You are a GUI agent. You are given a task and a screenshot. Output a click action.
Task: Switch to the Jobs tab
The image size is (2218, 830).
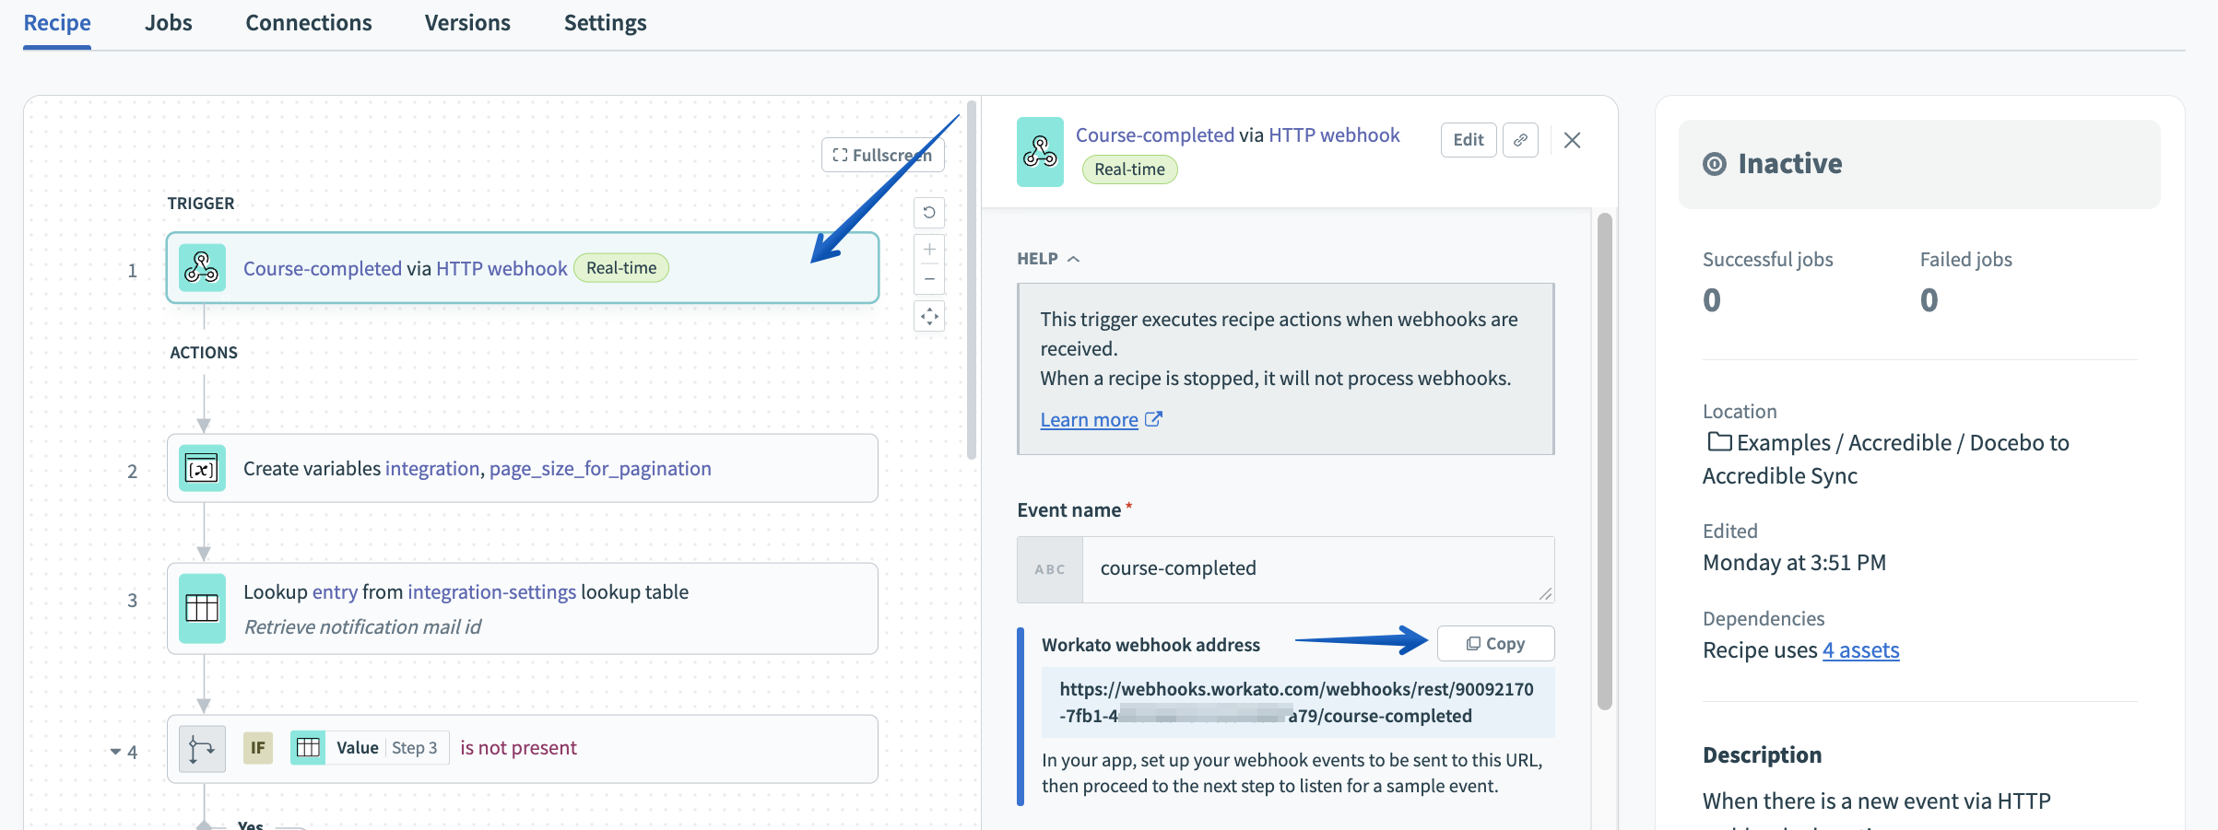[x=169, y=23]
